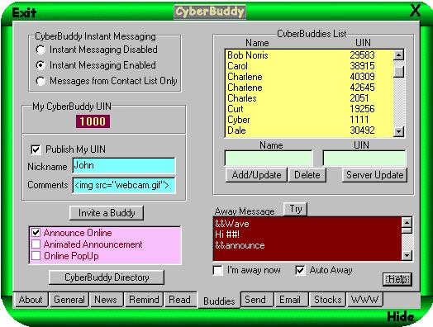
Task: Click Exit in the title bar
Action: click(24, 12)
